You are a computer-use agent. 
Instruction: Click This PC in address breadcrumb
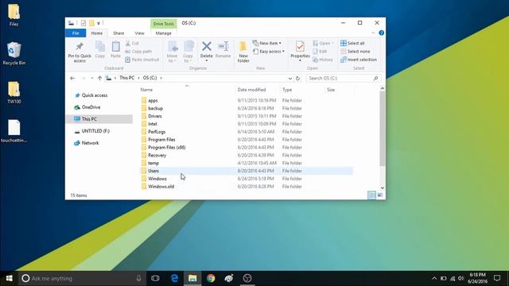(x=126, y=78)
